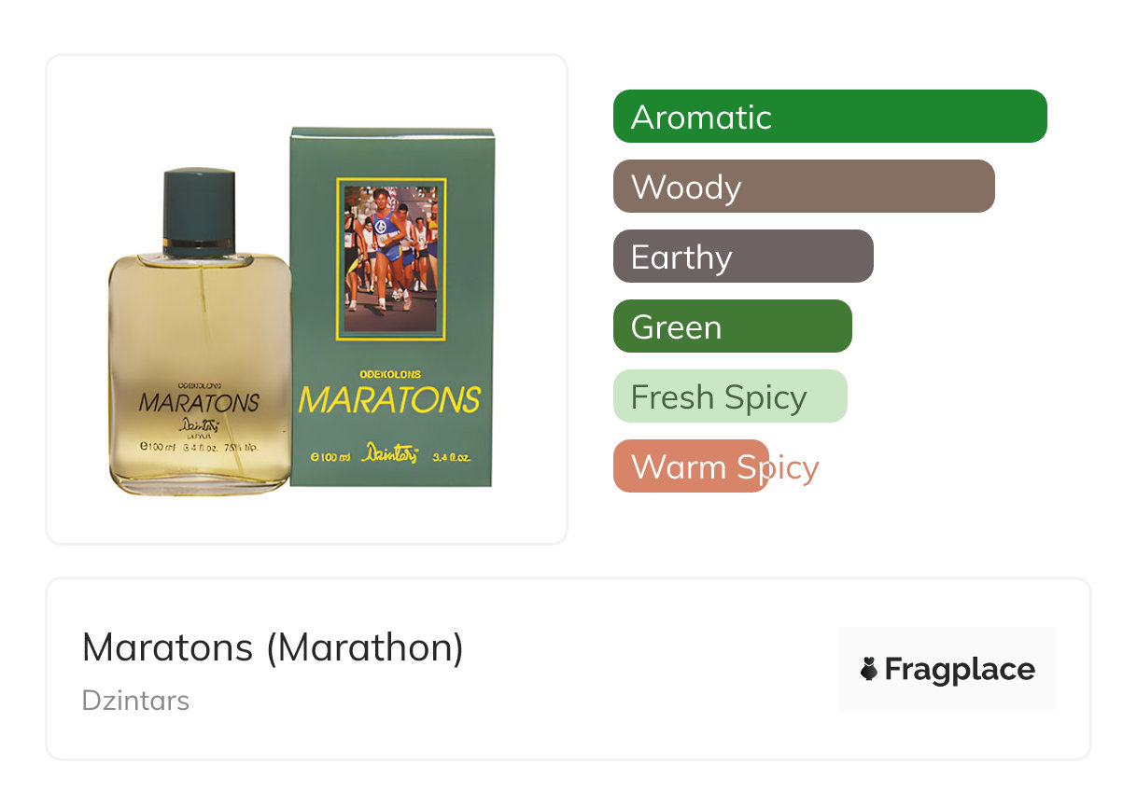This screenshot has height=806, width=1137.
Task: Click the 100 ml marking on the box
Action: tap(330, 458)
